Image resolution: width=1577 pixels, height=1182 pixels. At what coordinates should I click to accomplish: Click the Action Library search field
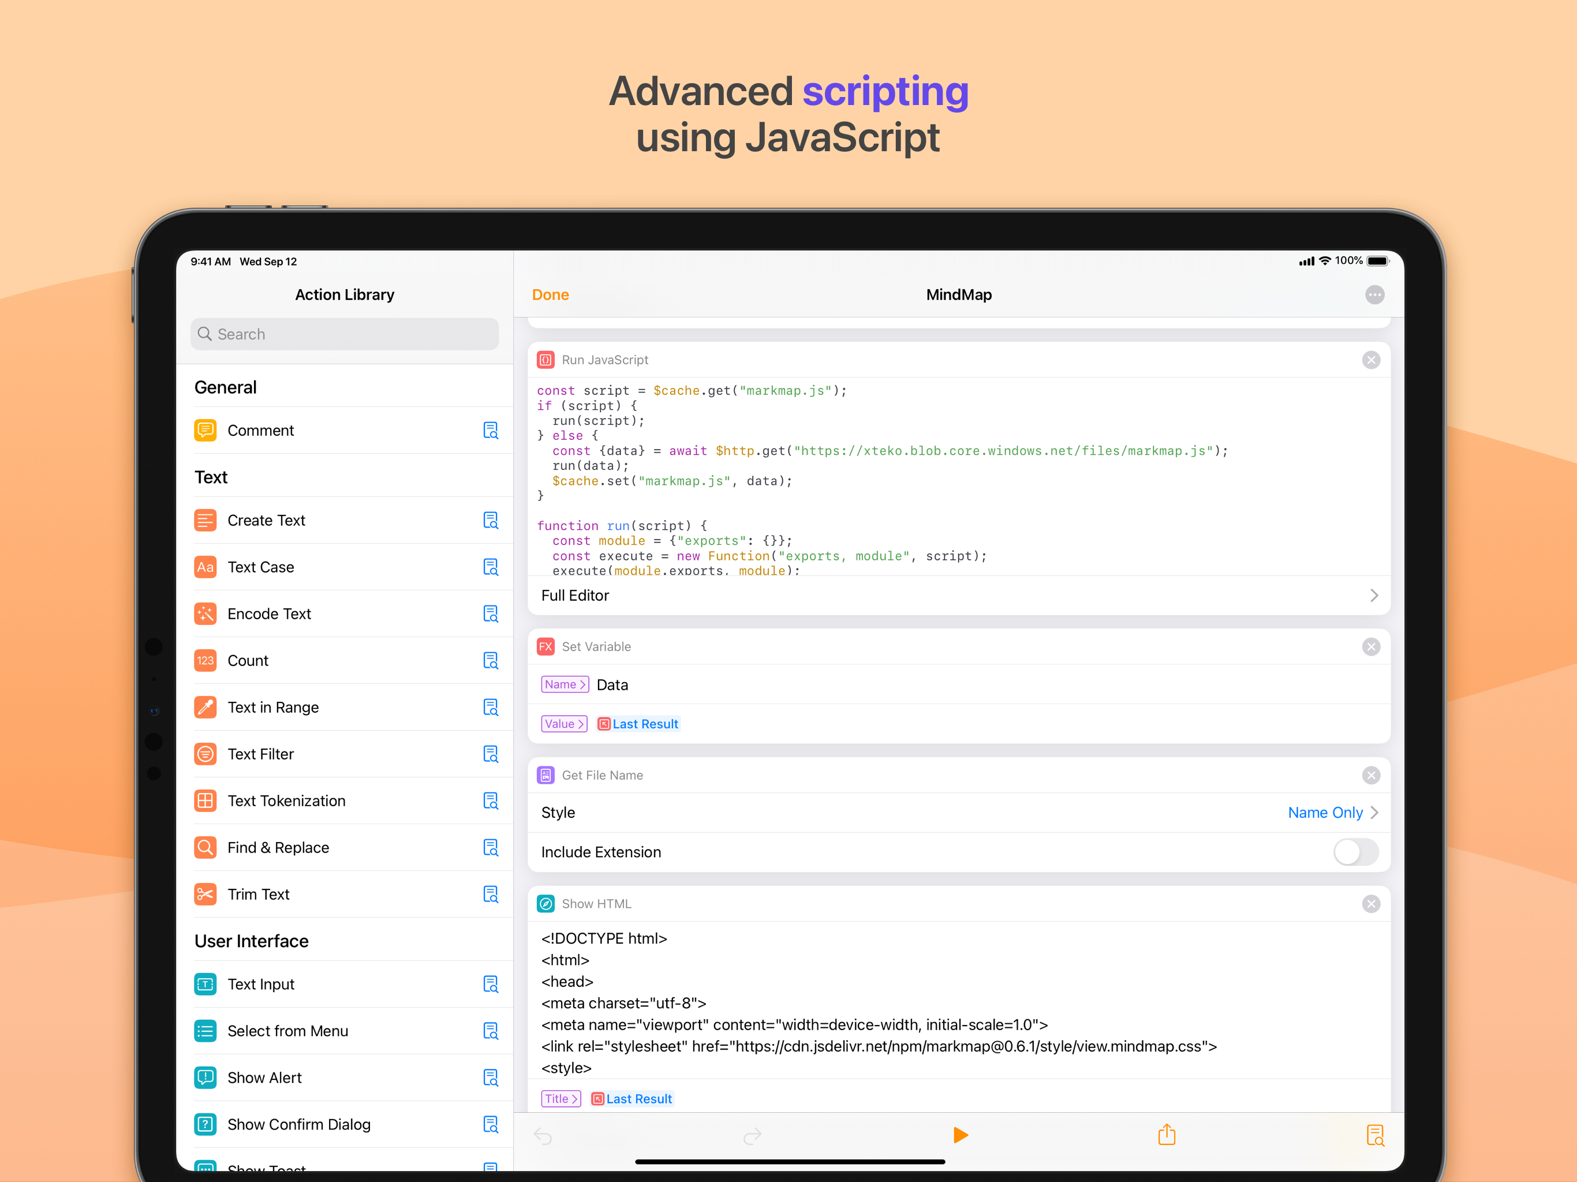point(345,334)
